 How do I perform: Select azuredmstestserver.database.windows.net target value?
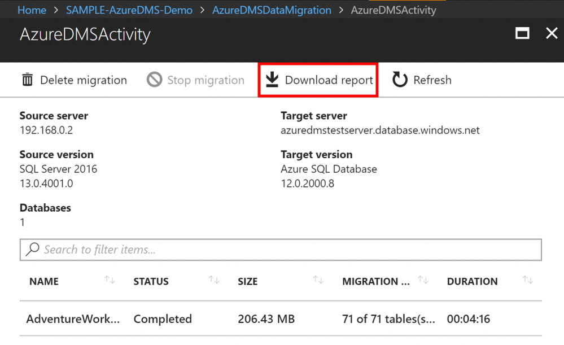[x=380, y=130]
